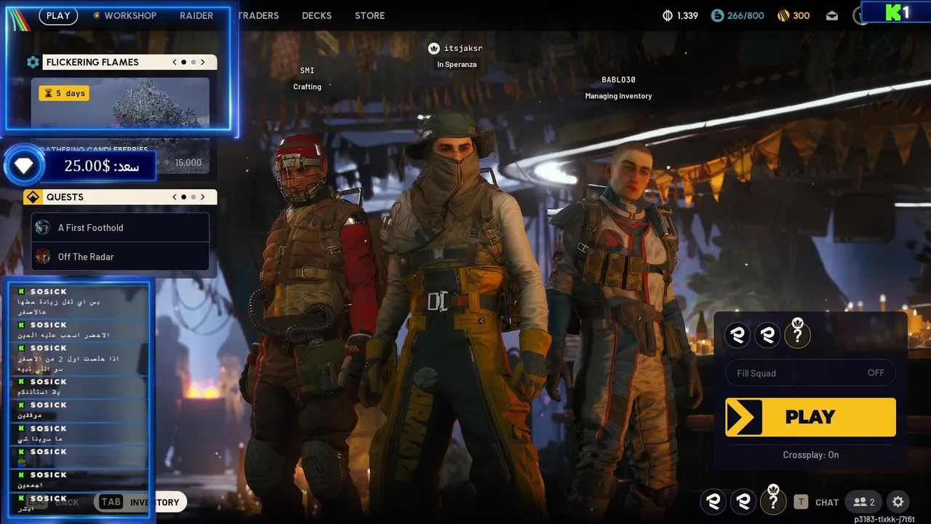Screen dimensions: 931x524
Task: Click the coin icon beside 1,339
Action: coord(668,15)
